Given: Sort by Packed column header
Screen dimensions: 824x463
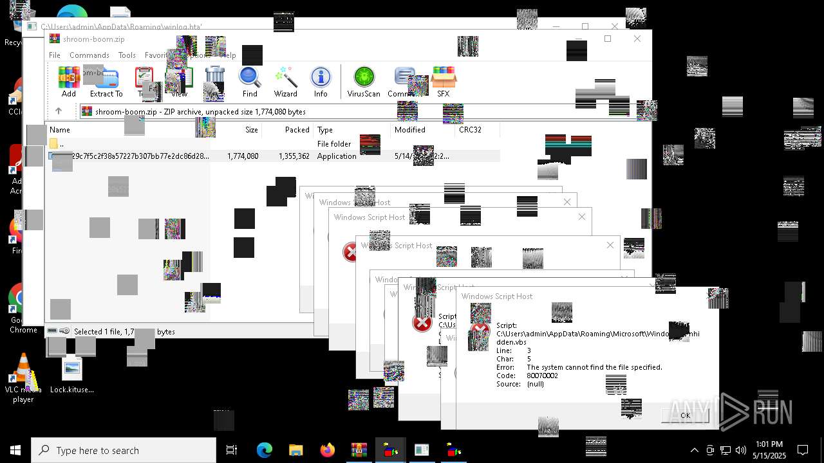Looking at the screenshot, I should click(297, 130).
